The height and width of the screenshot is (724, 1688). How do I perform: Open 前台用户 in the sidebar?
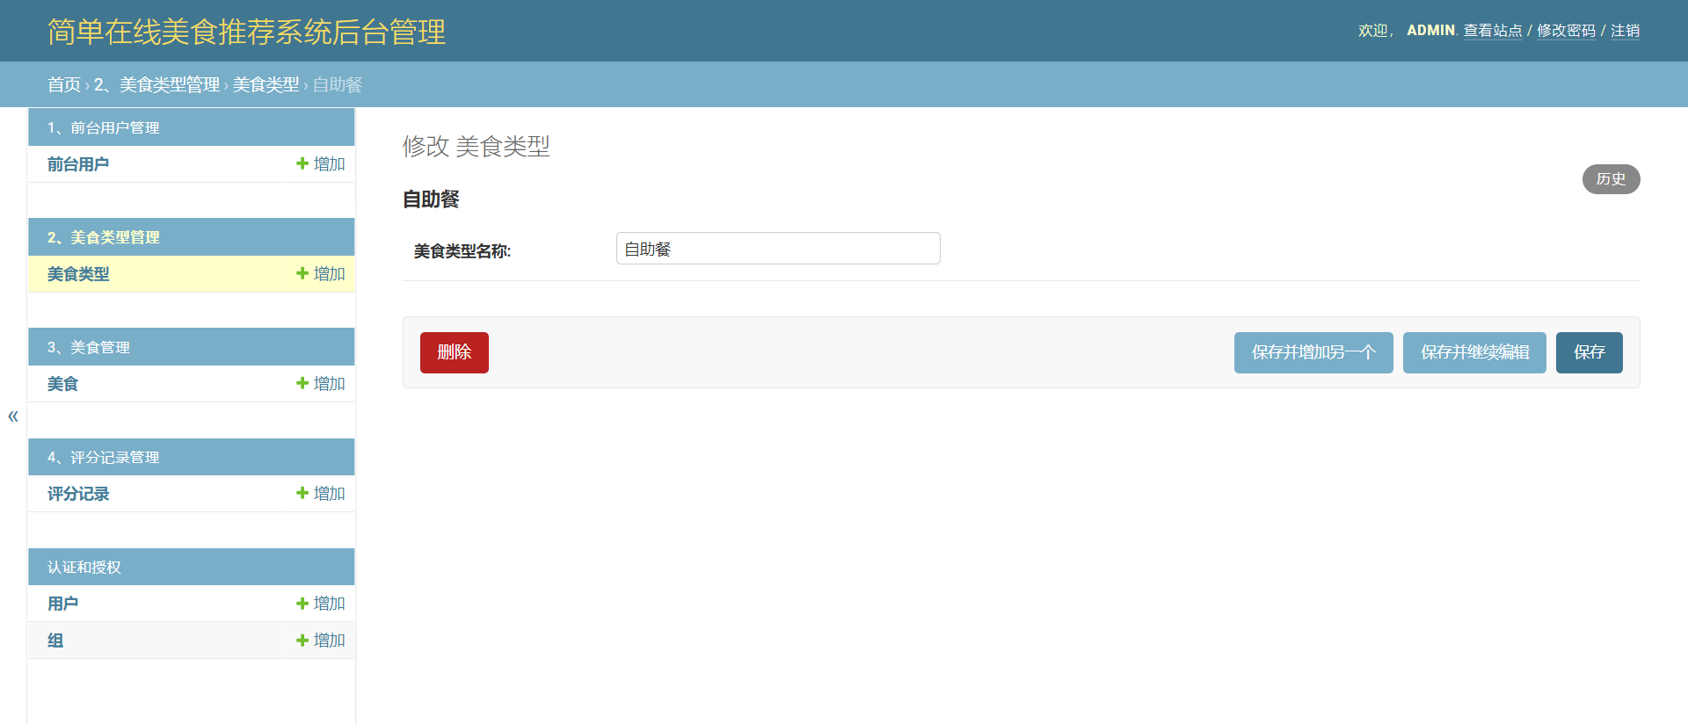[x=78, y=164]
